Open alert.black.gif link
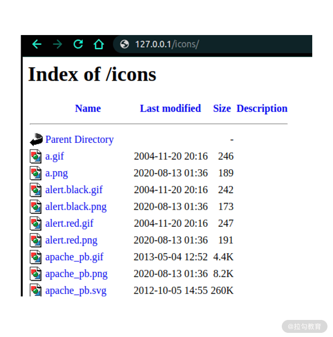Screen dimensions: 333x337 point(74,190)
